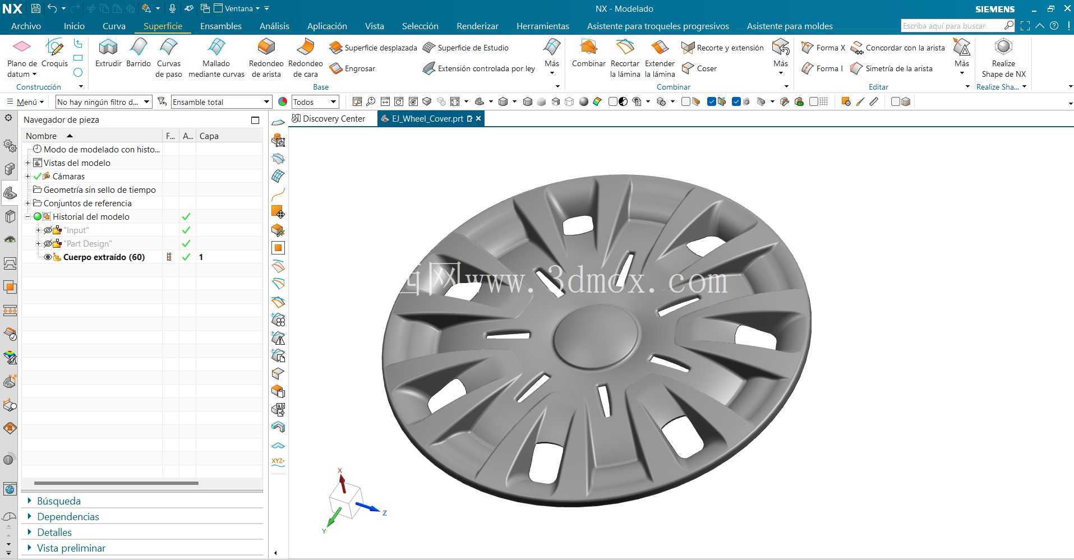Click Concordar con la arista
Viewport: 1074px width, 560px height.
click(898, 48)
